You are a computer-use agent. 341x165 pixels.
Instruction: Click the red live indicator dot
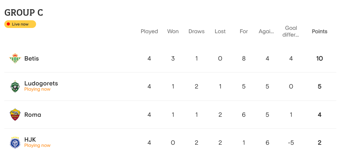coord(8,24)
